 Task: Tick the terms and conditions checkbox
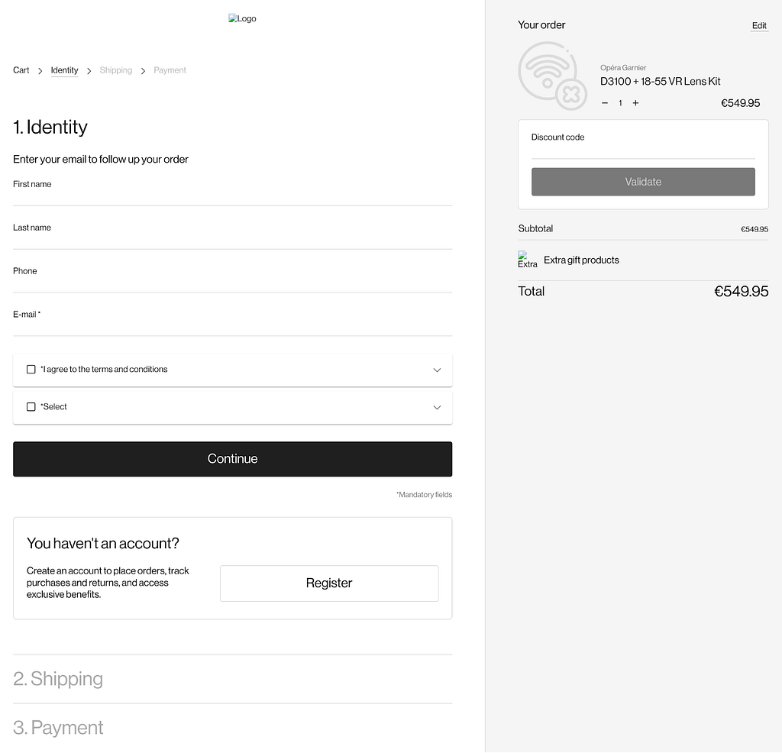[x=31, y=370]
